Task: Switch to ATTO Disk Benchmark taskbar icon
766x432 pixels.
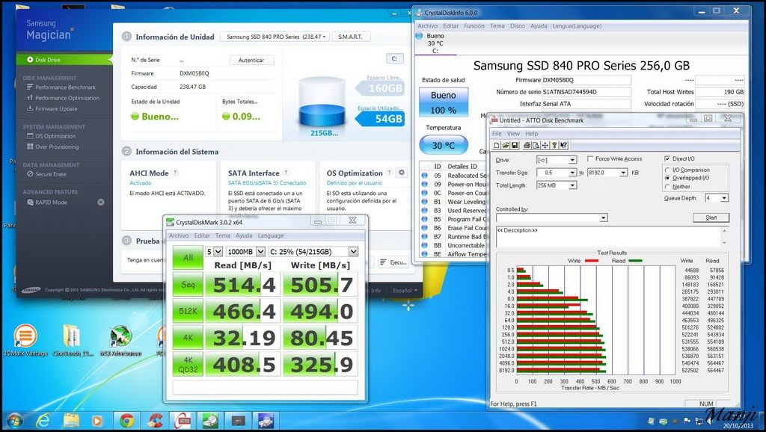Action: pos(182,420)
